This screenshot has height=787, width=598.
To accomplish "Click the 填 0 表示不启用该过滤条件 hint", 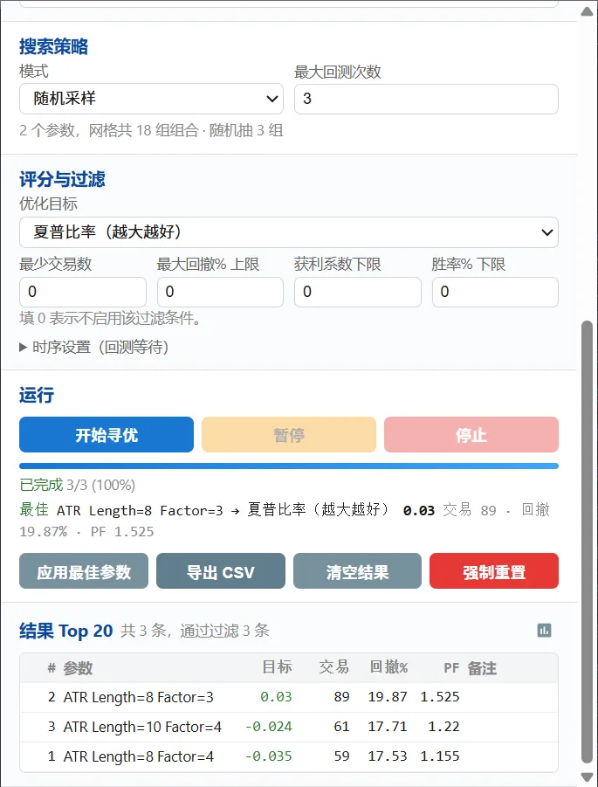I will 110,318.
